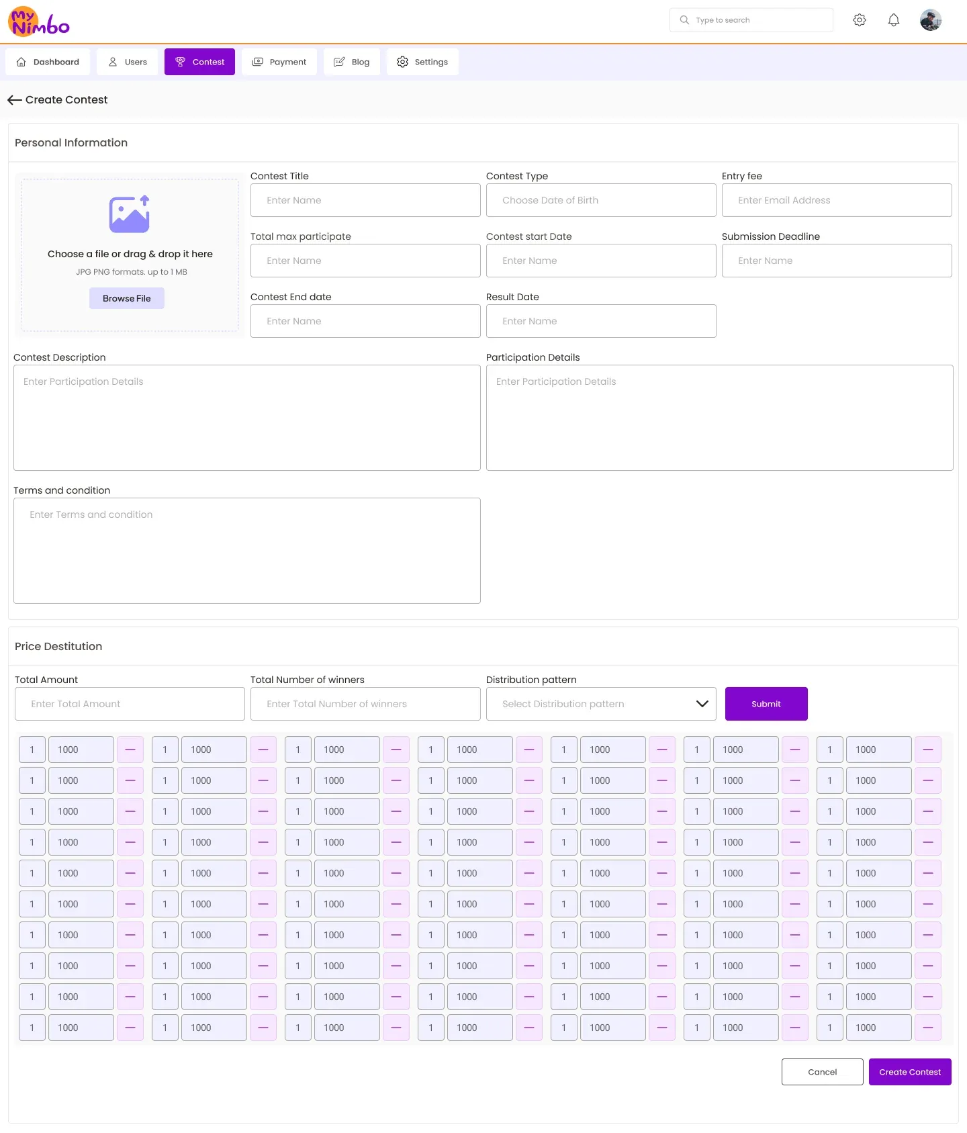Remove last row, second column prize entry

263,1028
